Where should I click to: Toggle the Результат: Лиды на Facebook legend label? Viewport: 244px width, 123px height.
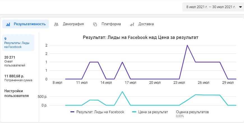pos(100,112)
